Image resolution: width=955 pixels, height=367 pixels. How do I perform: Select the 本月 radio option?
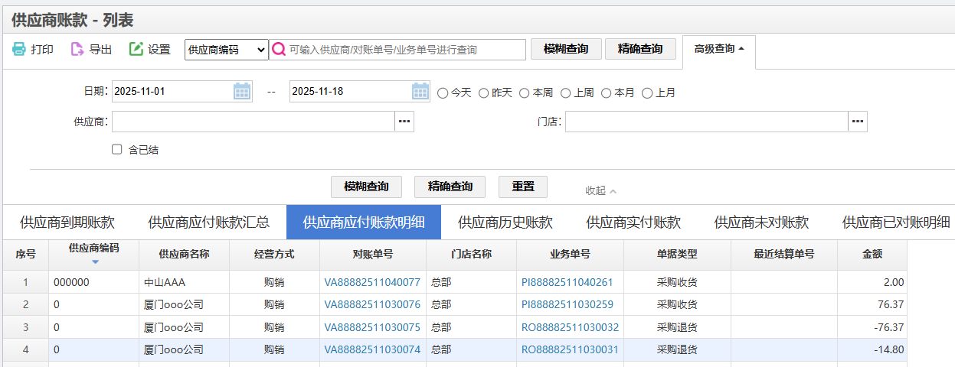point(607,93)
